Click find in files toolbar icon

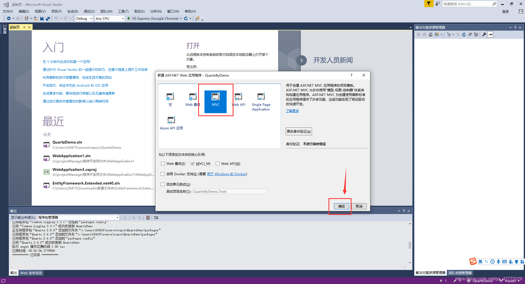tap(197, 18)
